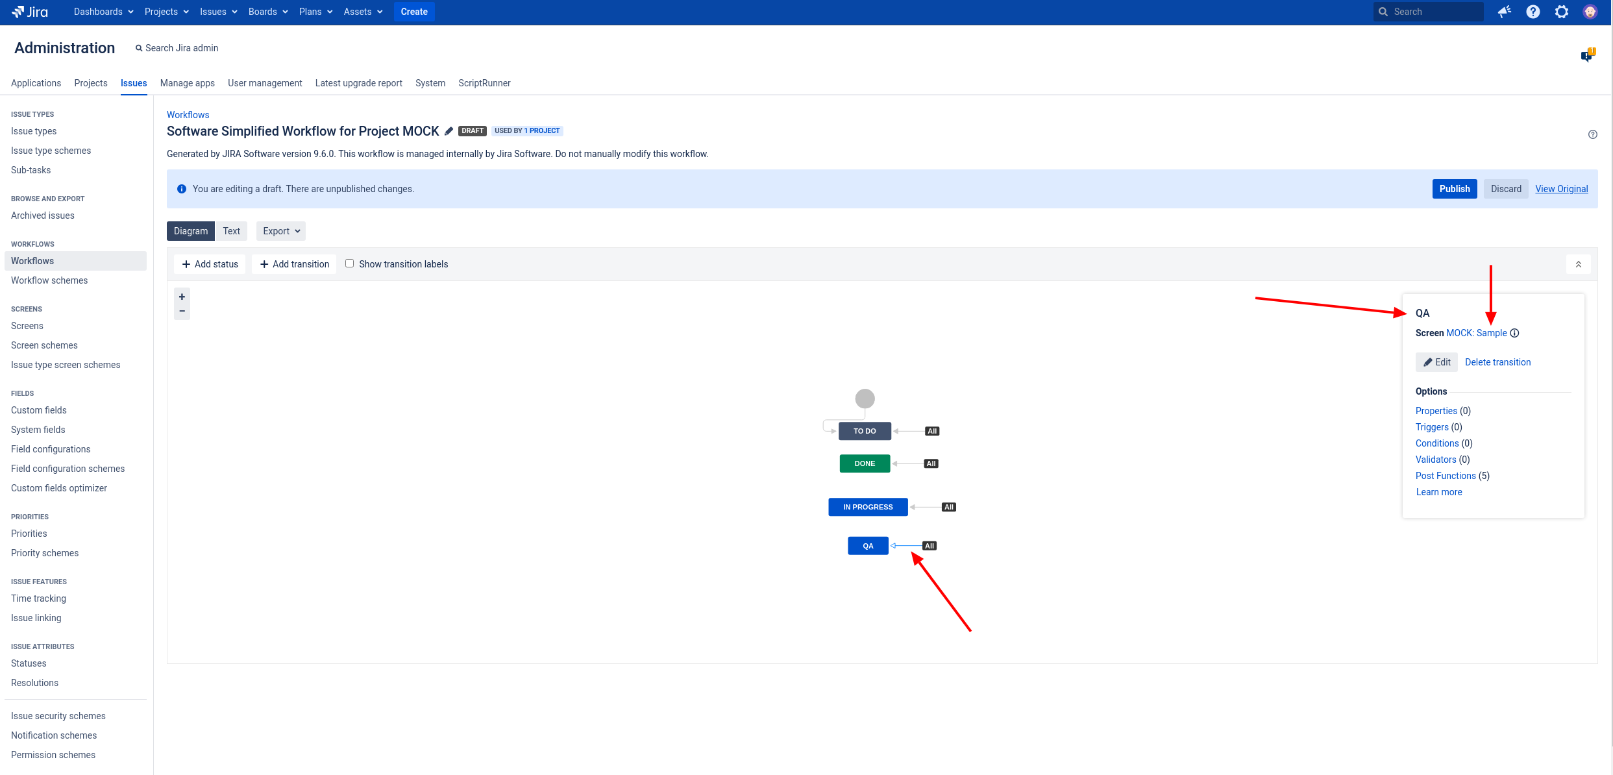Expand the Export dropdown

pyautogui.click(x=281, y=231)
